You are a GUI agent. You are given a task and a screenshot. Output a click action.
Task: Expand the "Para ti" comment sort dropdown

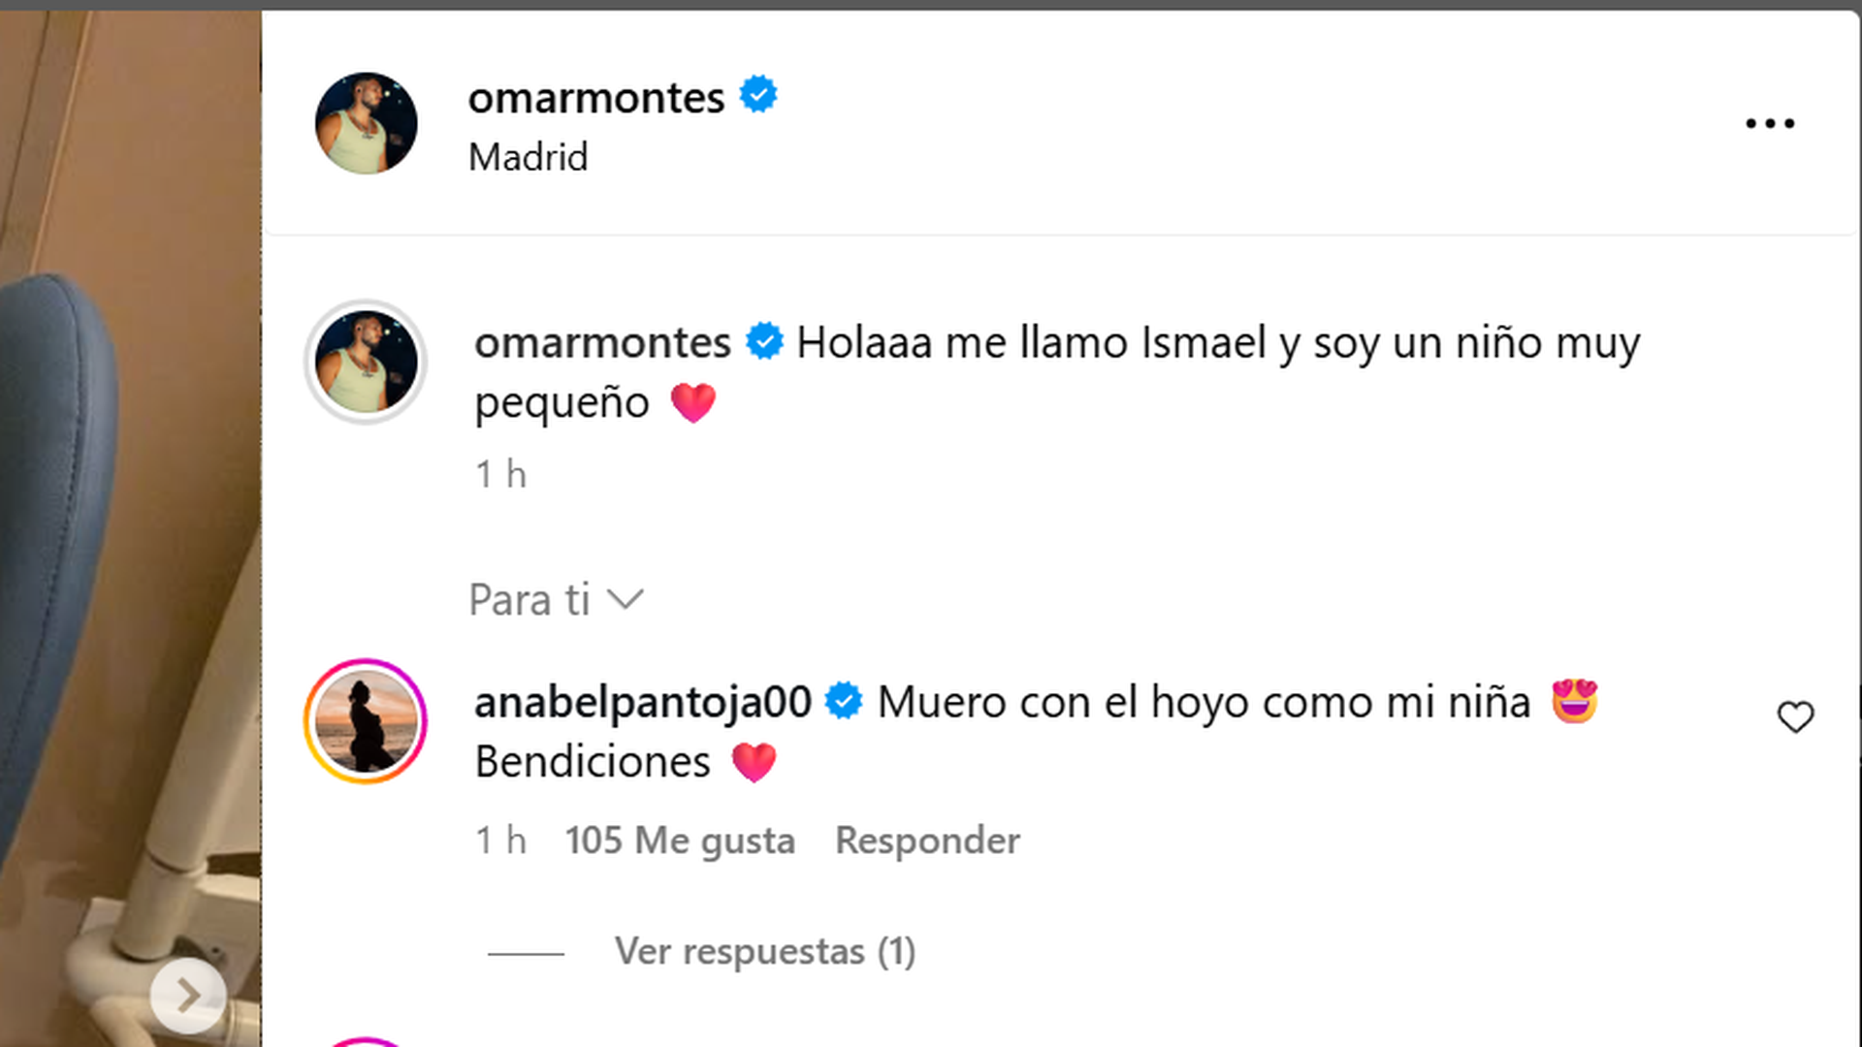click(x=556, y=600)
